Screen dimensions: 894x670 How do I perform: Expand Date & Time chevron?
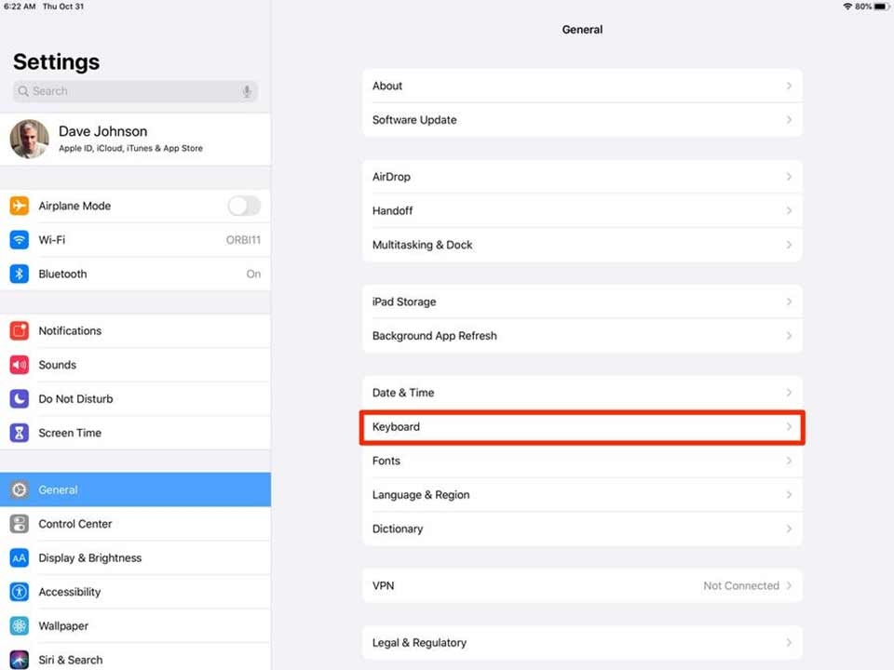(789, 393)
